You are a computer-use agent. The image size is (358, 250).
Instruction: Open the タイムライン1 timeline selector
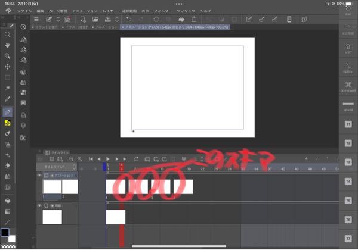[x=57, y=167]
